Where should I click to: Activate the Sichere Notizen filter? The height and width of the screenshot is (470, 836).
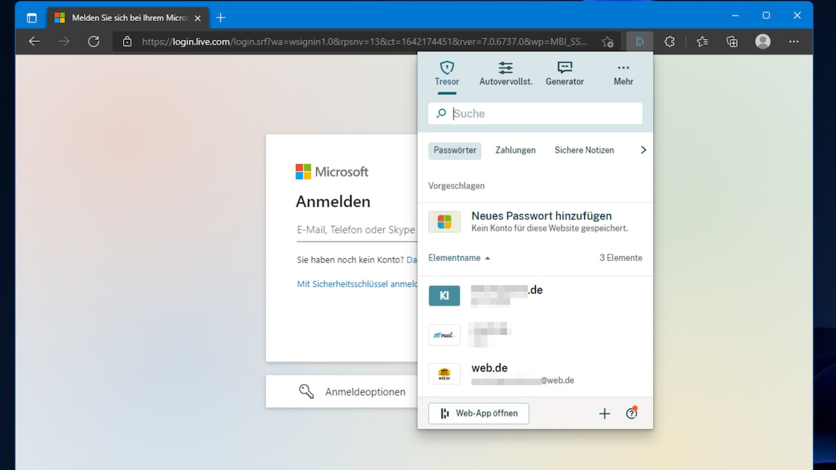click(x=584, y=150)
